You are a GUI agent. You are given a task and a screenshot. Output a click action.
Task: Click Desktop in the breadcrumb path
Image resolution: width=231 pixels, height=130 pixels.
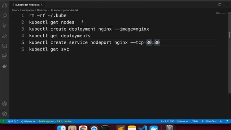coord(42,10)
